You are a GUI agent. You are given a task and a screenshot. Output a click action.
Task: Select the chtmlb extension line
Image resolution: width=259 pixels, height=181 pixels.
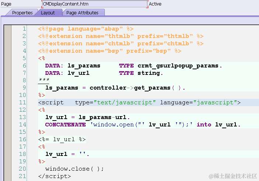tap(121, 43)
